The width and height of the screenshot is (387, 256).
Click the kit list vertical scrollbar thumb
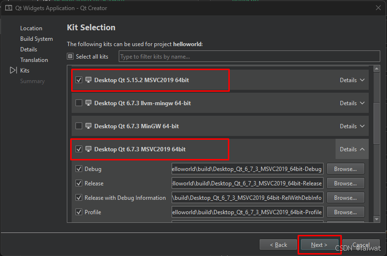pyautogui.click(x=376, y=122)
